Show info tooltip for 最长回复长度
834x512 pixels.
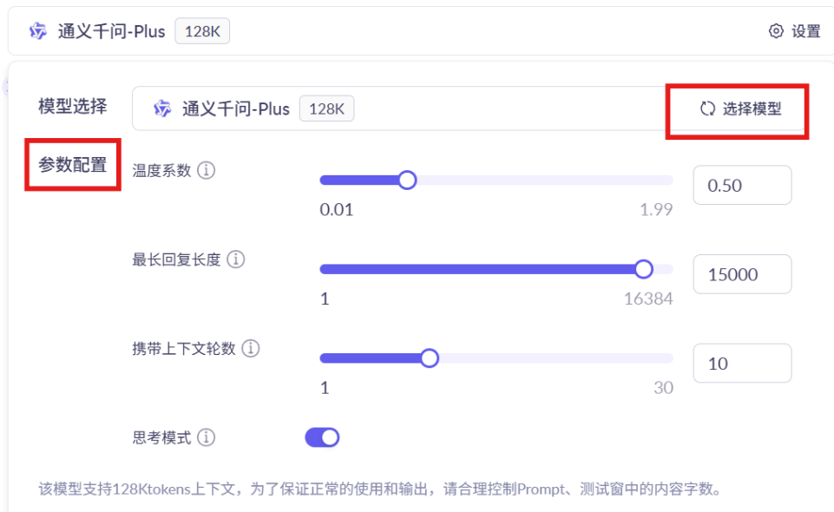tap(236, 259)
